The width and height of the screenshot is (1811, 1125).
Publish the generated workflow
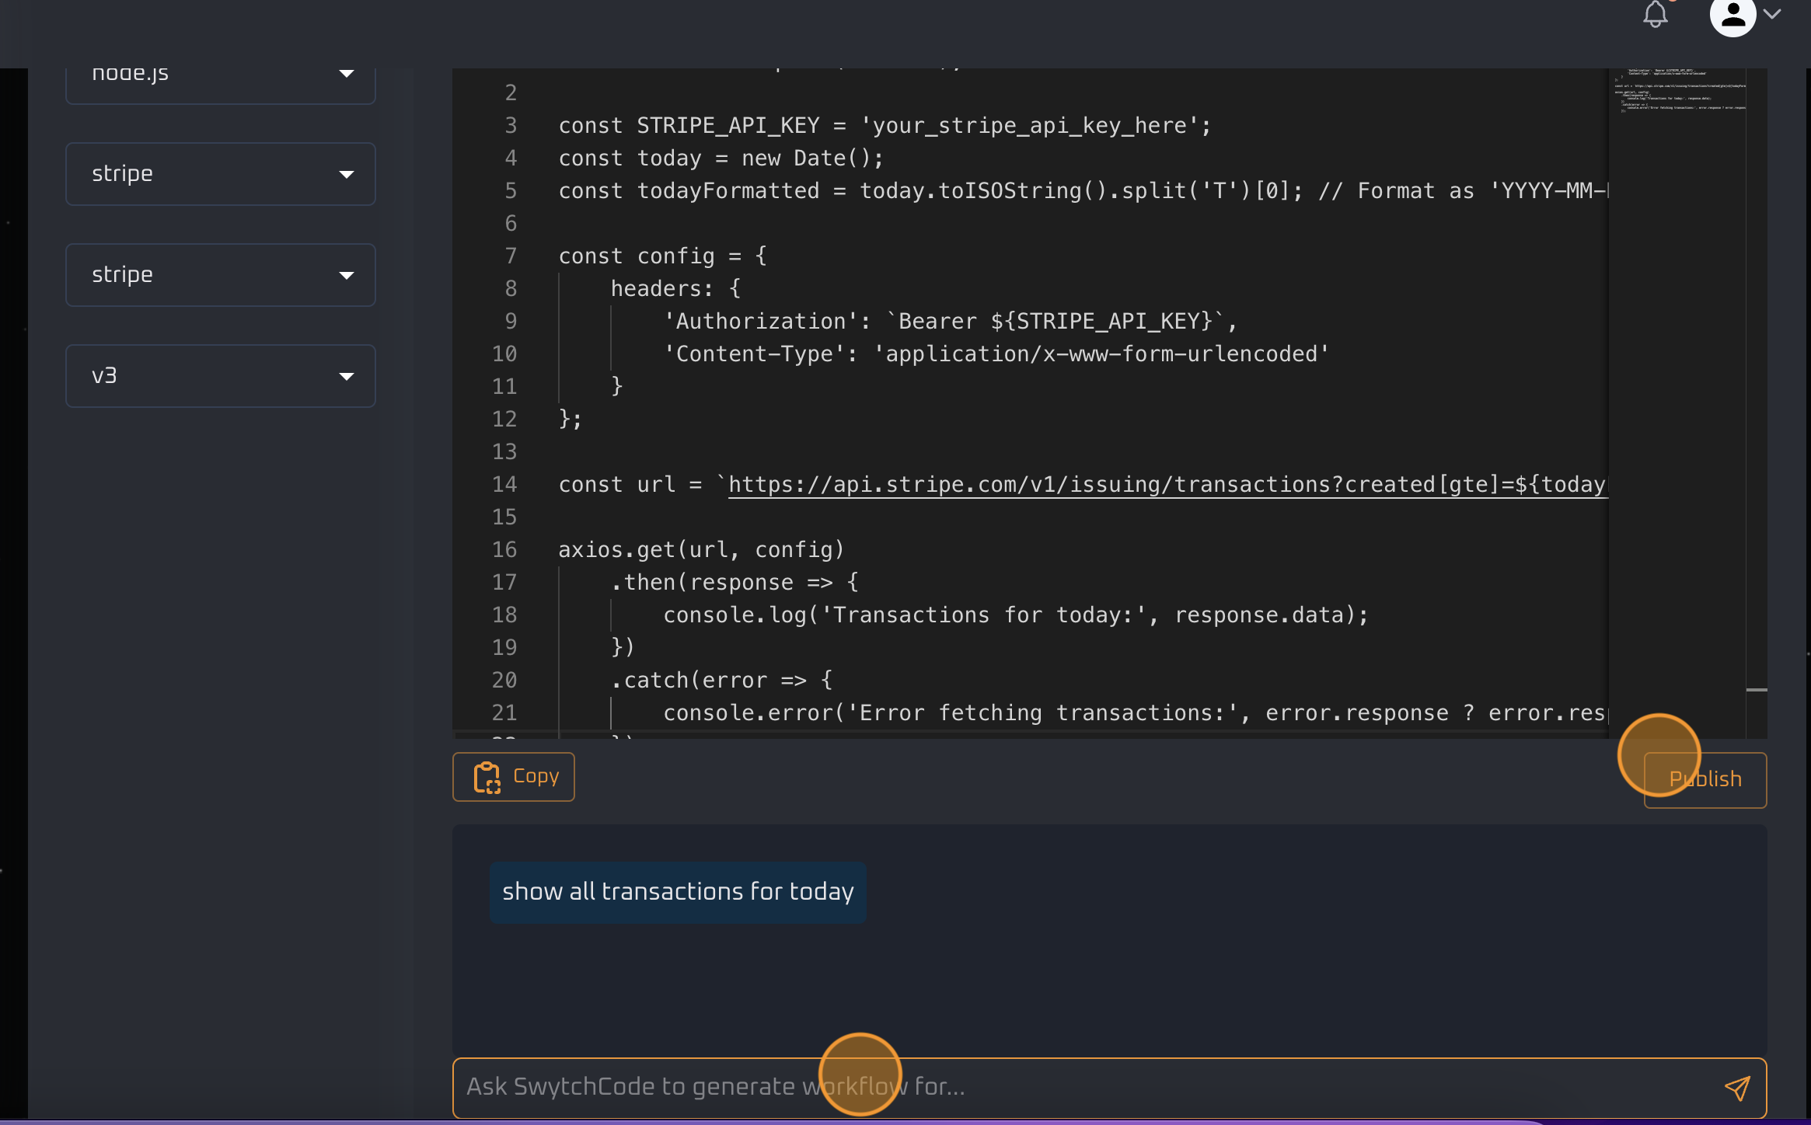1705,780
